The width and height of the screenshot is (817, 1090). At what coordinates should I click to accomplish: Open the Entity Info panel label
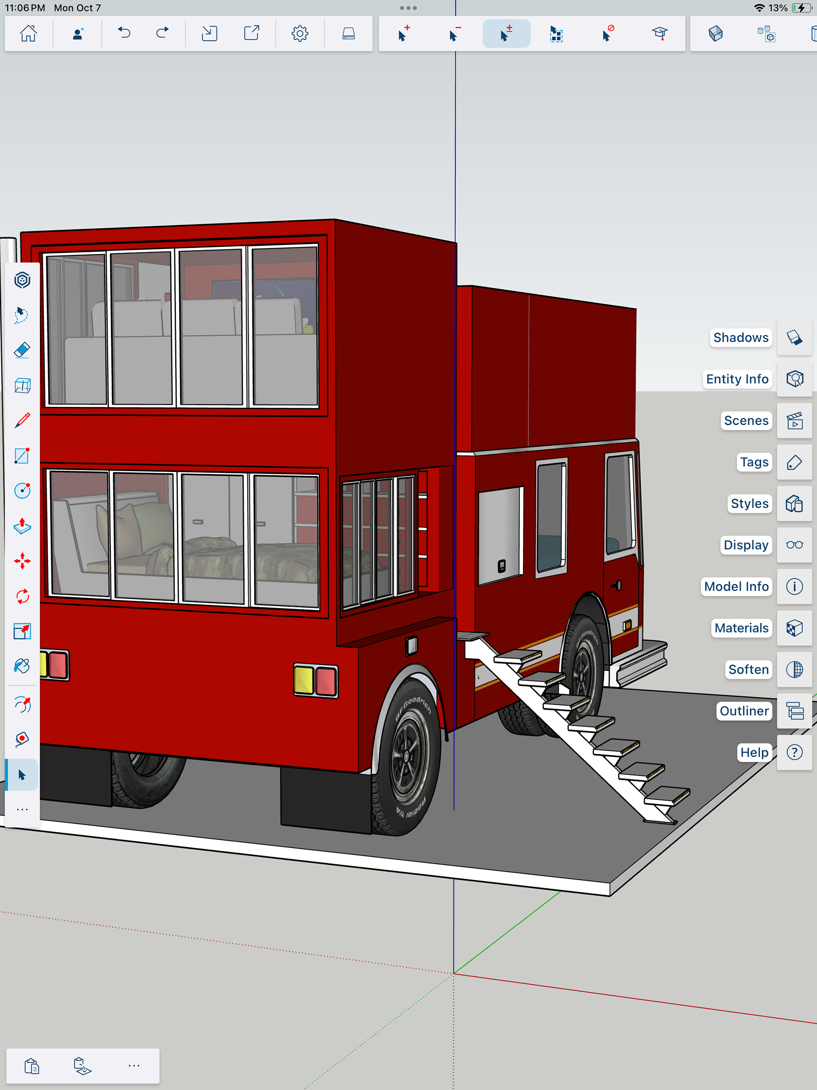737,379
